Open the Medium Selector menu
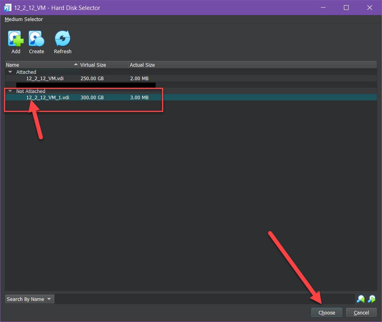Screen dimensions: 382x322 (24, 19)
